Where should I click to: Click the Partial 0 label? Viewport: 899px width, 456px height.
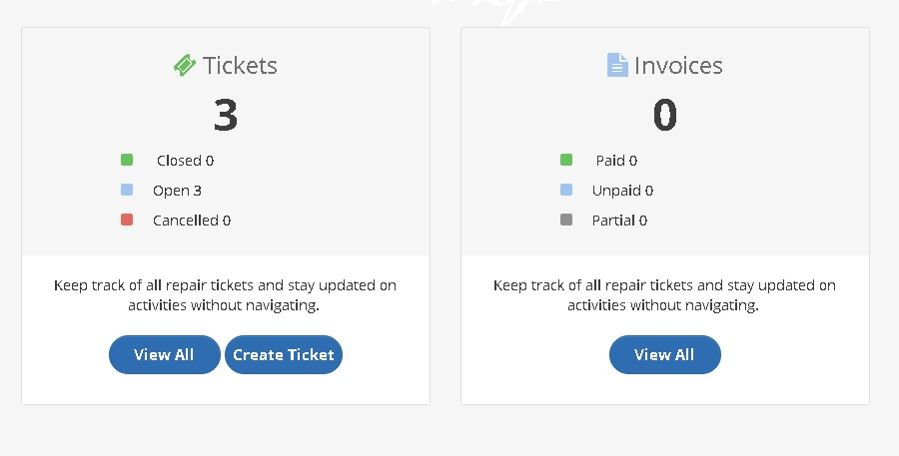point(619,221)
